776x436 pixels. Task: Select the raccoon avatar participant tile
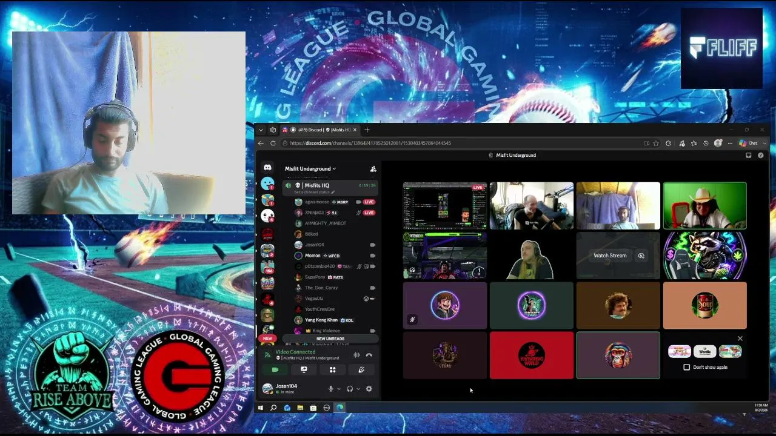pos(704,256)
